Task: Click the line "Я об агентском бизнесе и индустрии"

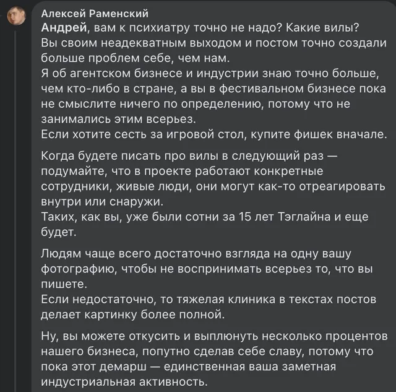Action: (210, 74)
